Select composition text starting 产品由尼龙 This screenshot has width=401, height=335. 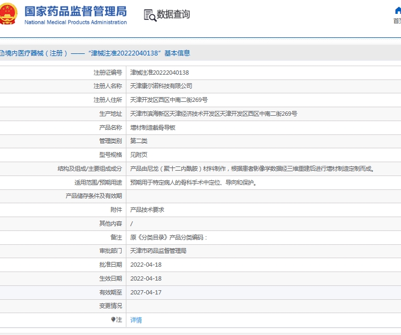252,169
